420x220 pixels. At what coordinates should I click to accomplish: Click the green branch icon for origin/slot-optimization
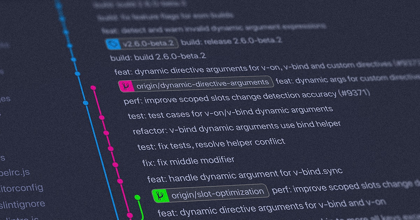pos(161,195)
